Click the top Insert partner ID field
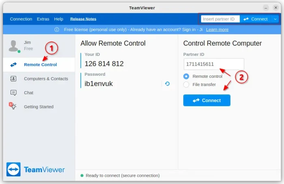284x184 pixels. coord(219,19)
